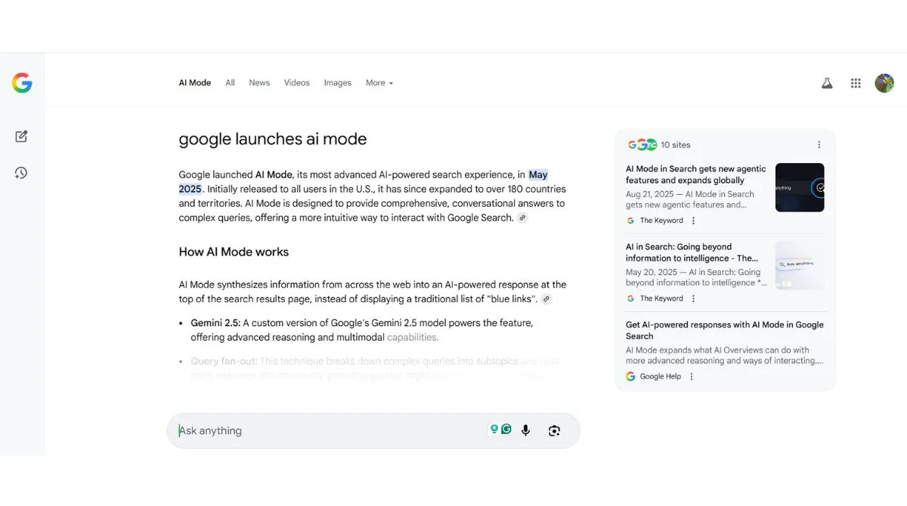This screenshot has height=506, width=907.
Task: Switch to the Videos tab
Action: 297,83
